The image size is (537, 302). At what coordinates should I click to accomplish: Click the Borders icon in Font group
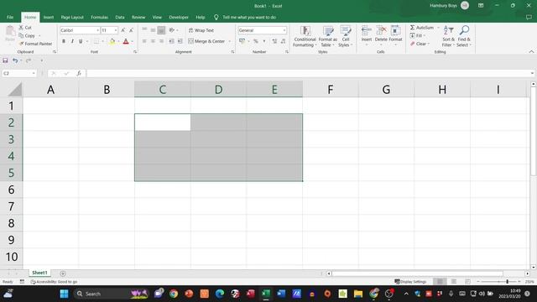(96, 41)
